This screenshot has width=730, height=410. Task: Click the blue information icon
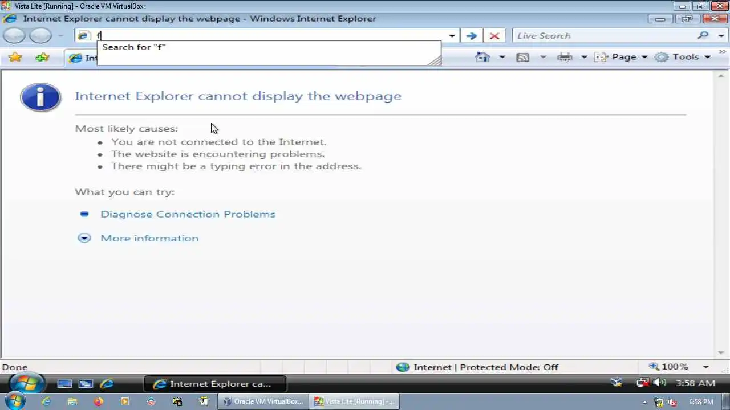[40, 97]
